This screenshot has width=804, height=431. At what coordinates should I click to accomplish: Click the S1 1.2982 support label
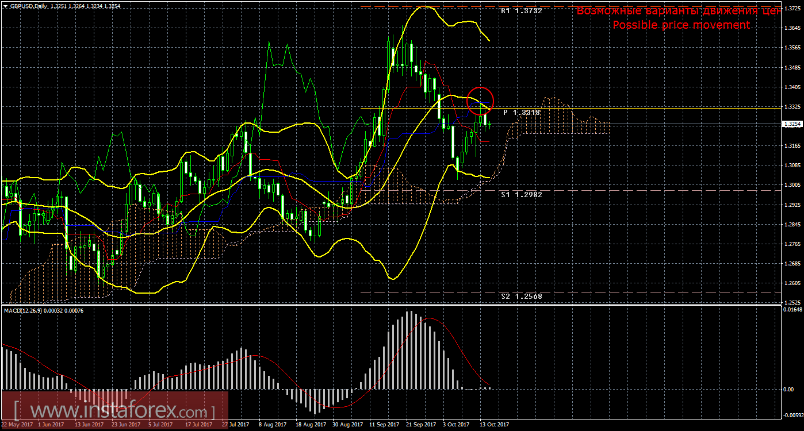[x=520, y=195]
